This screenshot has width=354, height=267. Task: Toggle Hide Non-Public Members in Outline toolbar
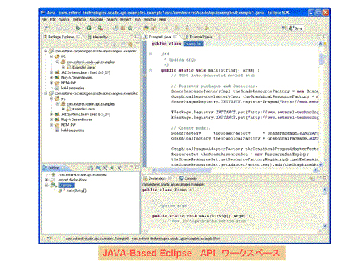(113, 168)
